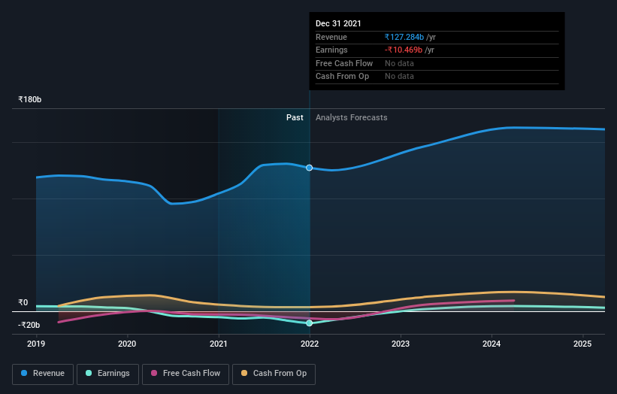This screenshot has height=394, width=617.
Task: Click the Earnings label in tooltip
Action: [331, 50]
